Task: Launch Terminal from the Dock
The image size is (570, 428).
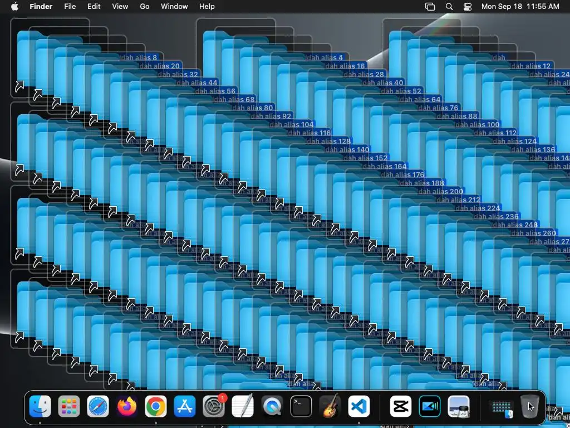Action: point(301,406)
